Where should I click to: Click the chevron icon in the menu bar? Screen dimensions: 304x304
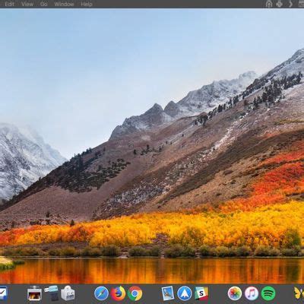click(x=290, y=4)
